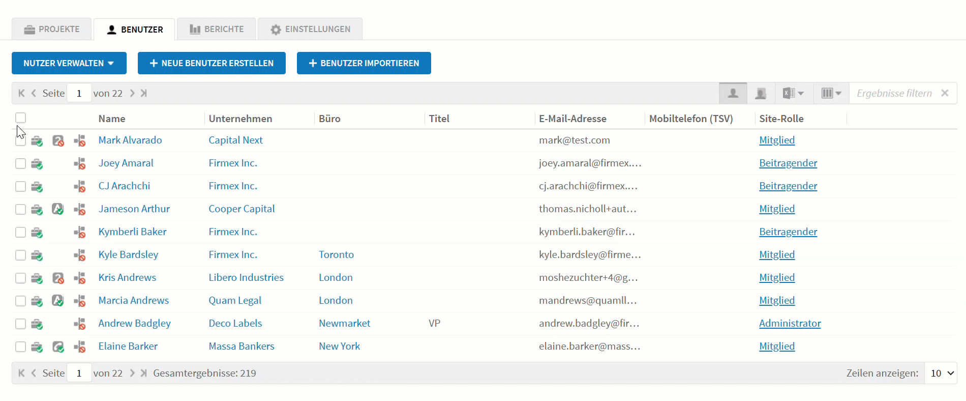Open the Newmarket office link
The image size is (966, 401).
[x=345, y=323]
